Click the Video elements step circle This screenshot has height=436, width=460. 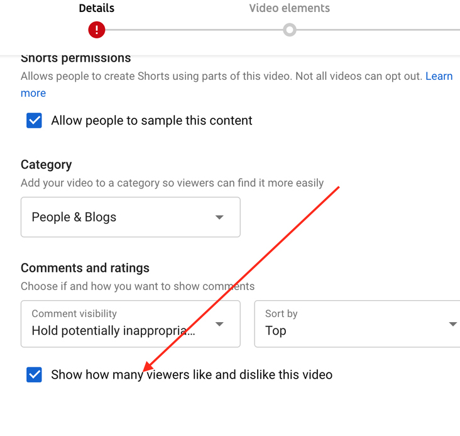(x=290, y=30)
